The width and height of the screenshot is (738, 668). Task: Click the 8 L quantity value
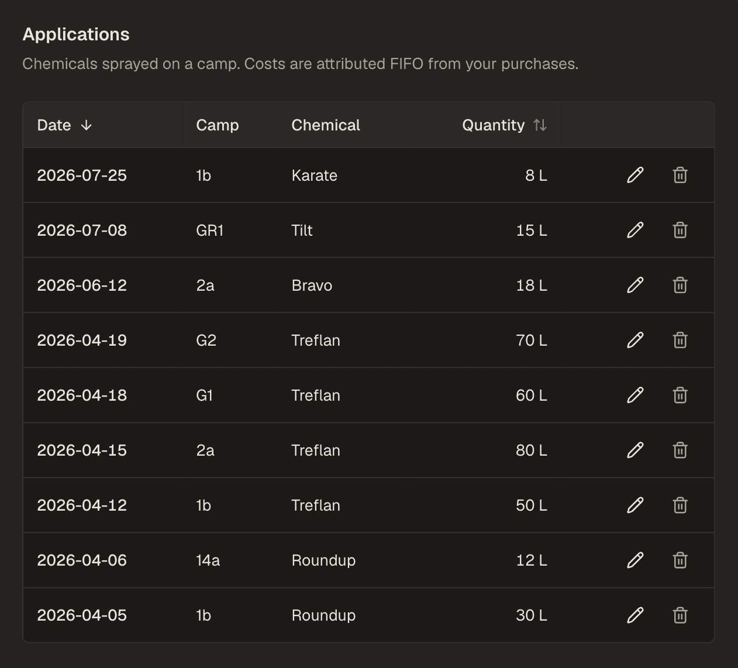pos(536,175)
